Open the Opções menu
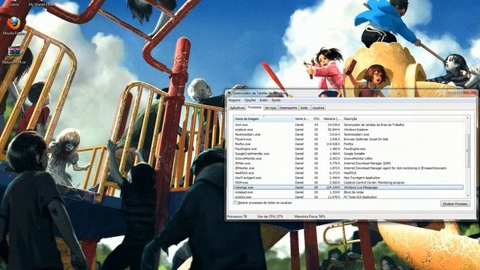 point(250,100)
